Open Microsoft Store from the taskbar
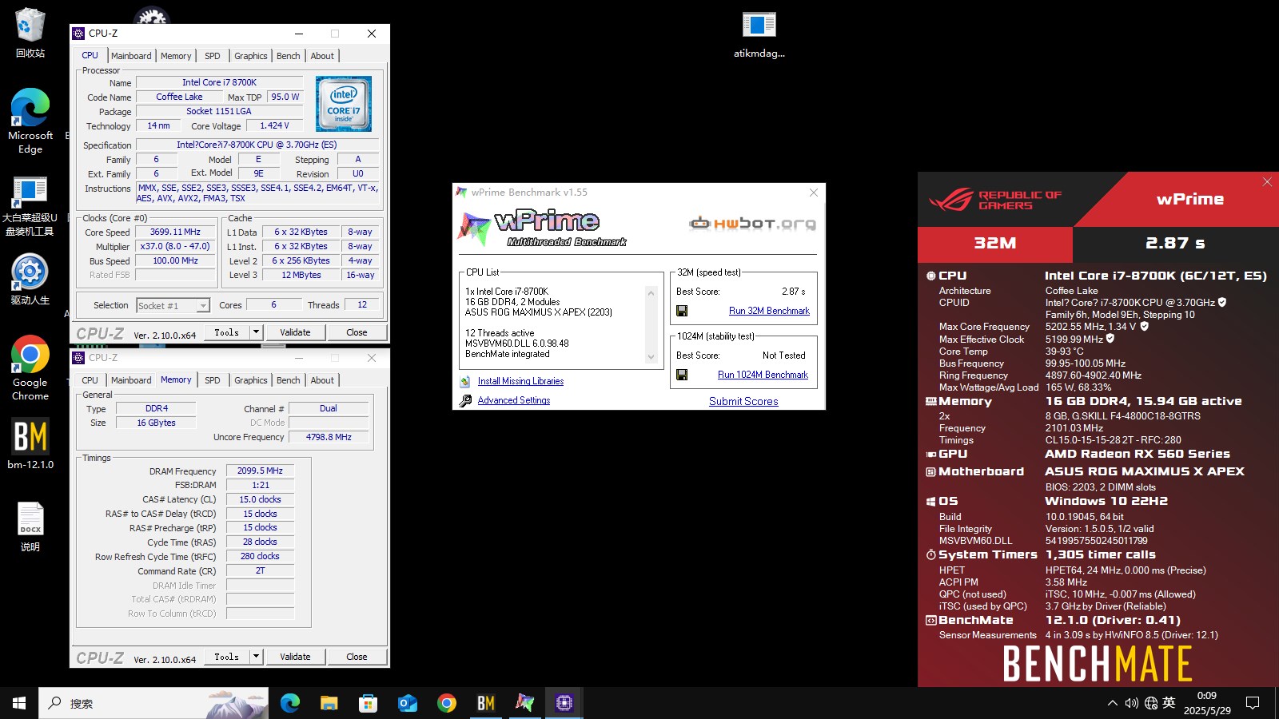 coord(368,703)
